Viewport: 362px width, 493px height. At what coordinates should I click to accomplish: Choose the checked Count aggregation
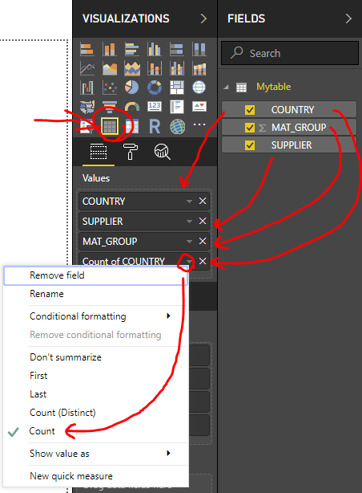[x=96, y=431]
